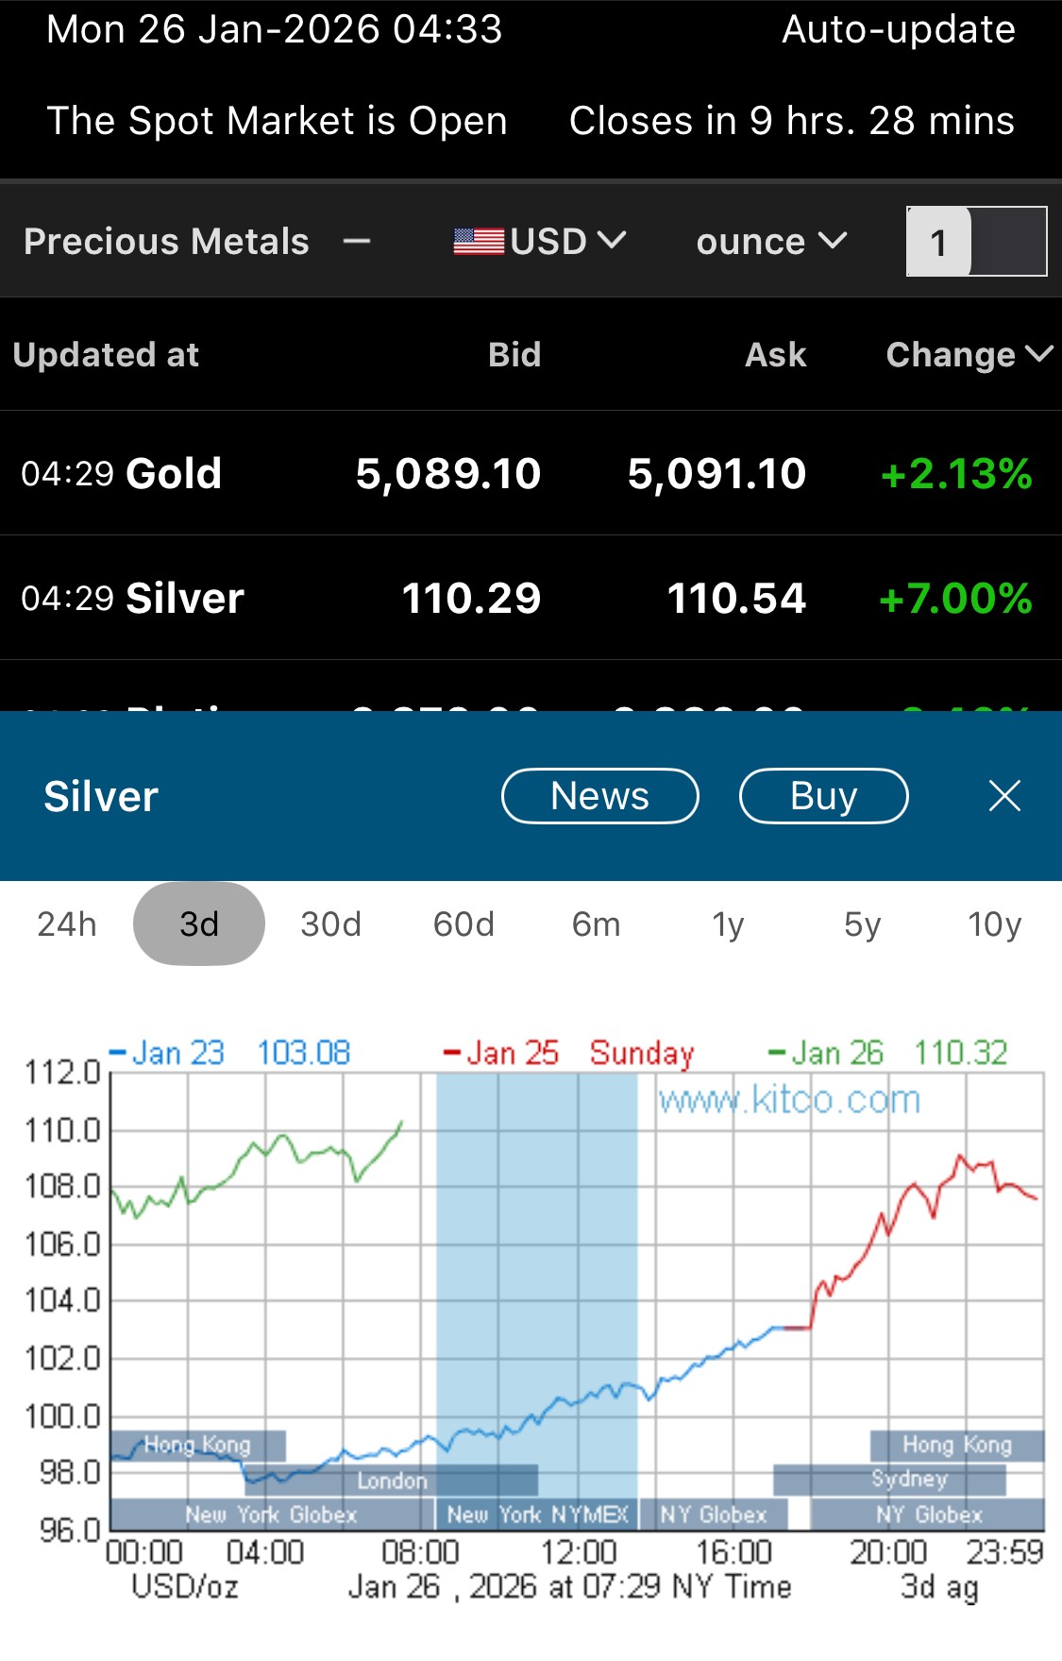Show the 6m chart range

597,924
